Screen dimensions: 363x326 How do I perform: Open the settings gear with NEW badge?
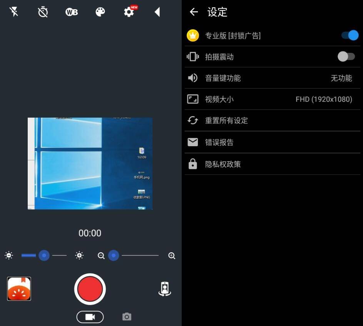[x=129, y=12]
